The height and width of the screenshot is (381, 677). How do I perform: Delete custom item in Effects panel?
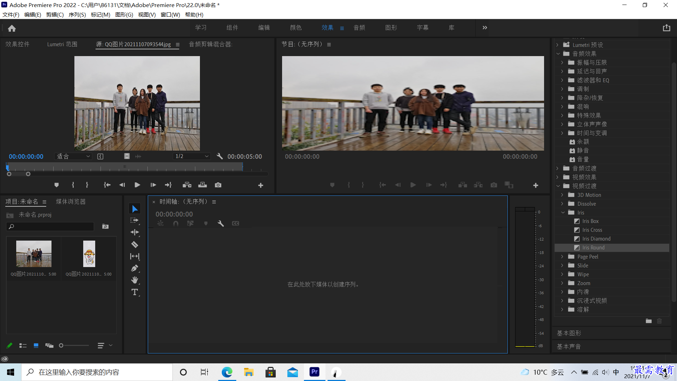click(659, 321)
